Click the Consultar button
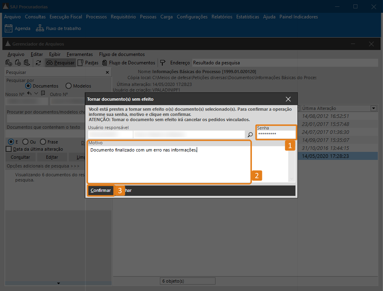383x291 pixels. 20,157
